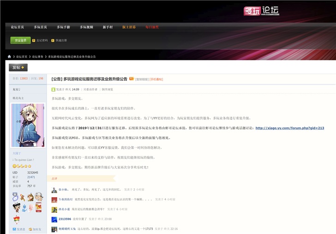Click the reply count 198
Viewport: 336px width, 234px height.
[x=41, y=78]
